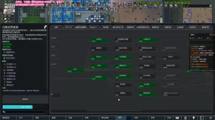The width and height of the screenshot is (215, 120).
Task: Click the project icon beside 闪耀世界家具
Action: pos(45,27)
